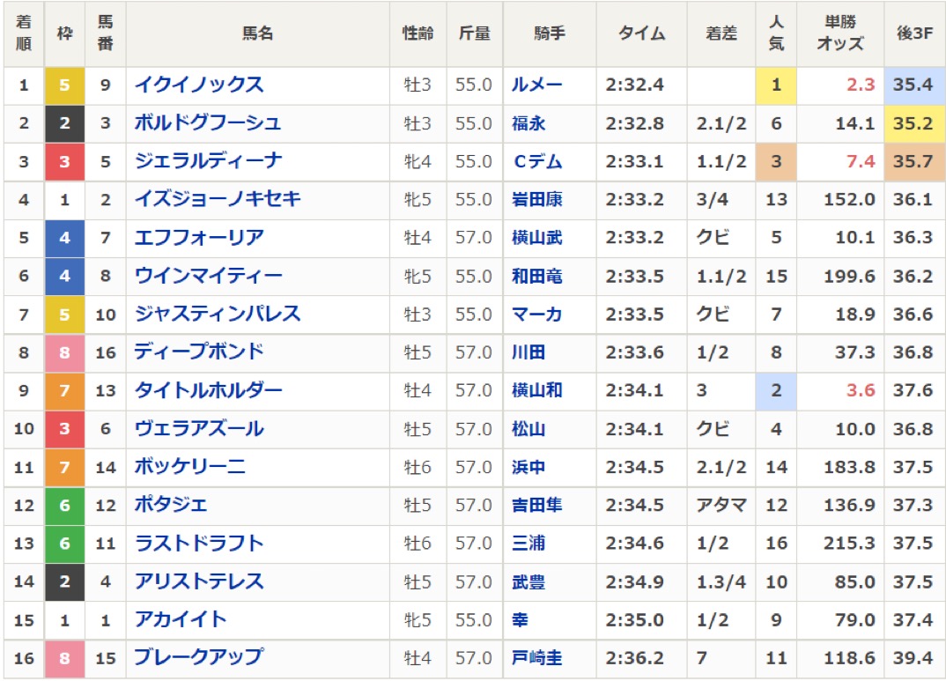The height and width of the screenshot is (681, 946).
Task: Open horse link ブレークアップ
Action: tap(199, 657)
